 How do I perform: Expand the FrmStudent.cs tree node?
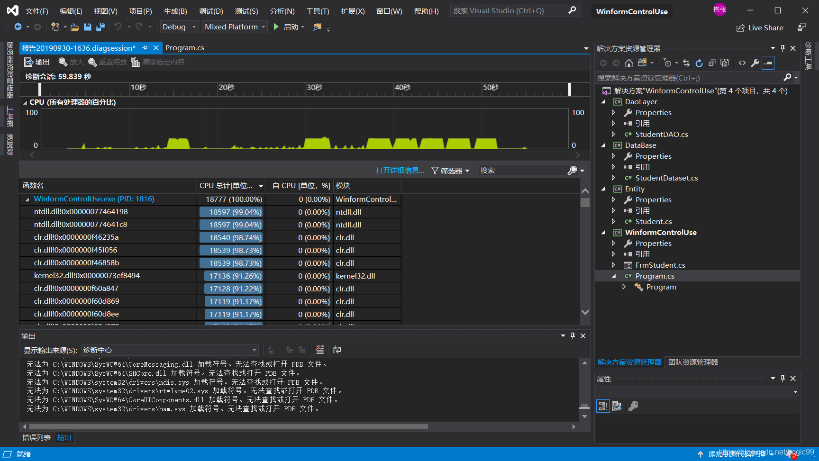(x=613, y=265)
